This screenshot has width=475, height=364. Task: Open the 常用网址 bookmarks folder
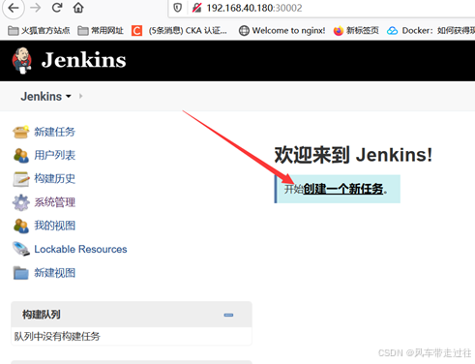[x=101, y=31]
